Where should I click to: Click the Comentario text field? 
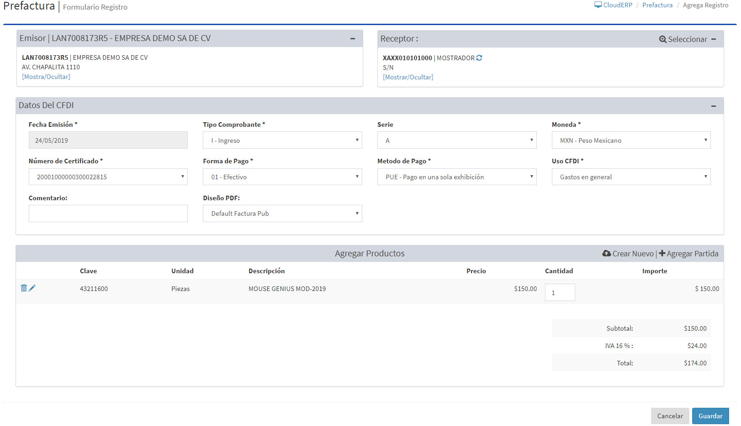point(108,213)
